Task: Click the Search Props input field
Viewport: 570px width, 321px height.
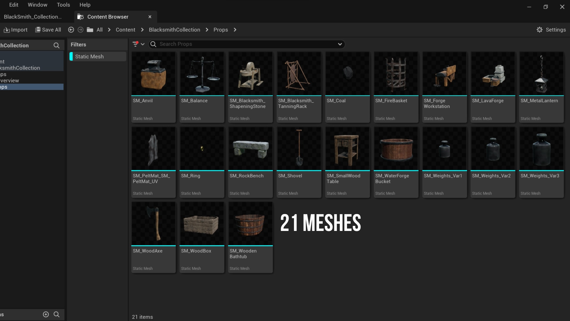Action: point(246,44)
